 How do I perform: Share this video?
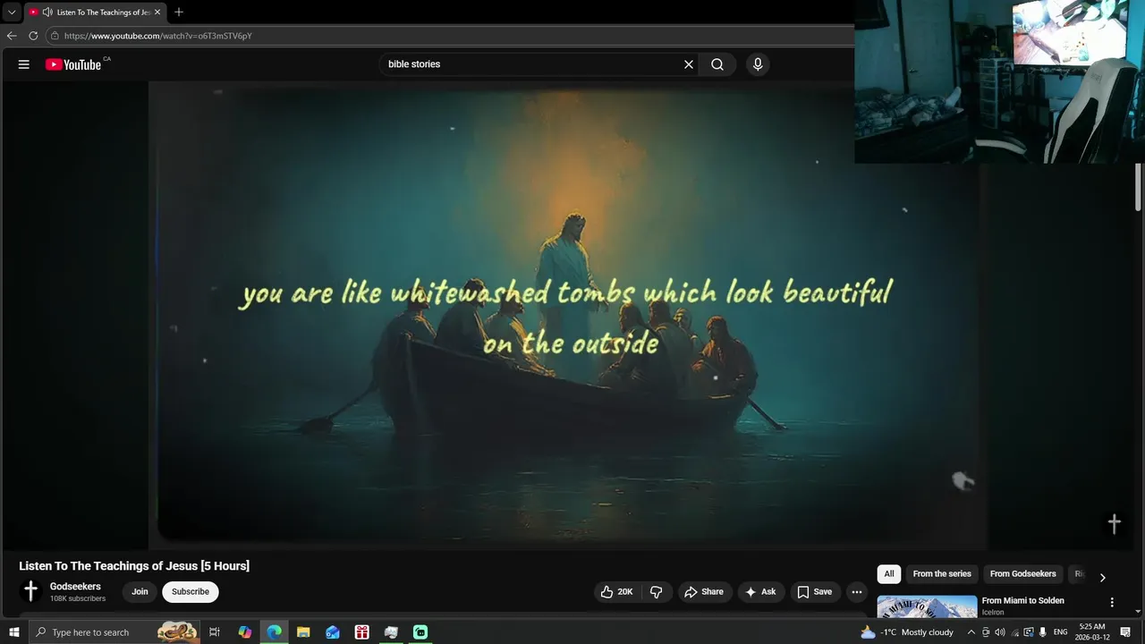[x=704, y=592]
